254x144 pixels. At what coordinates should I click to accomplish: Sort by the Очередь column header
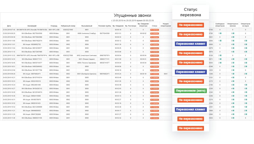pos(54,26)
